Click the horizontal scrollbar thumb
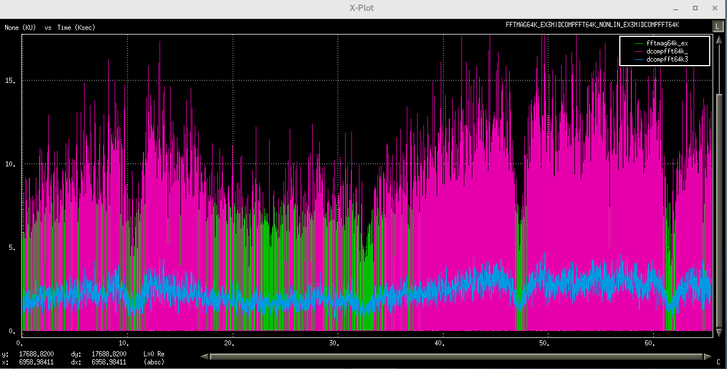The width and height of the screenshot is (727, 369). (x=455, y=356)
